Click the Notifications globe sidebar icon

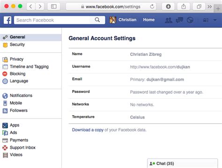[x=5, y=96]
